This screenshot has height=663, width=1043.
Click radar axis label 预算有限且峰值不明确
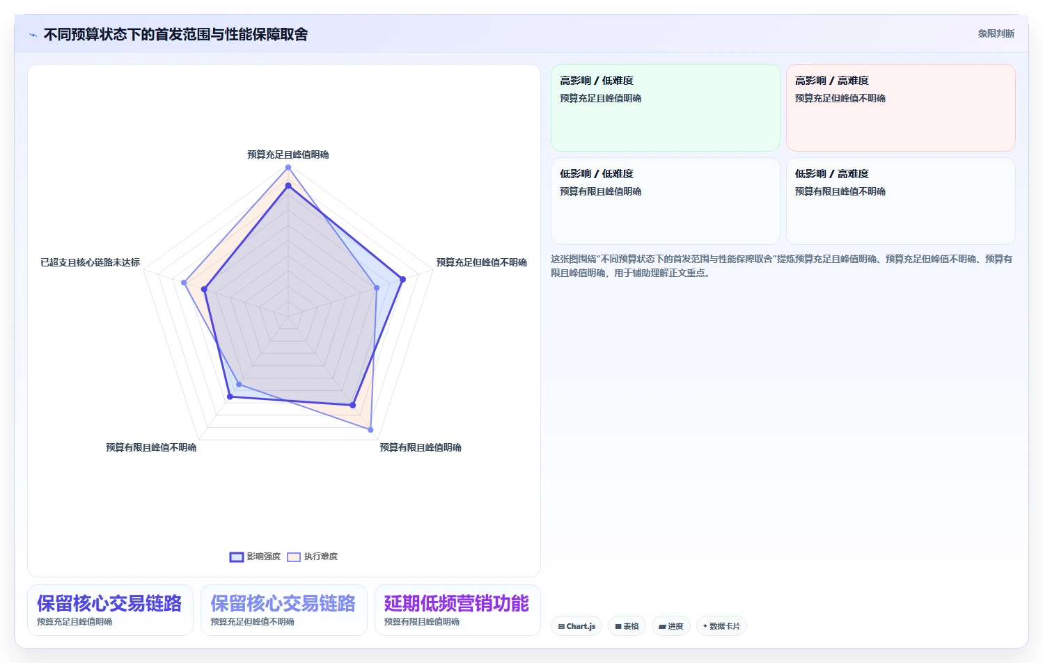click(151, 447)
